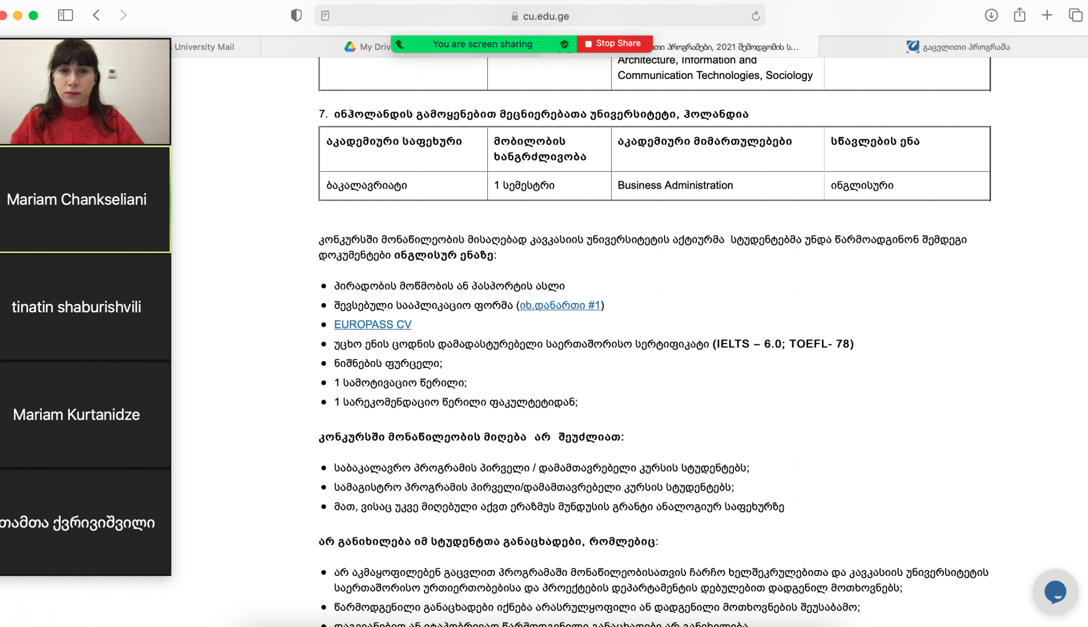Click the 'აკადემიური მიმართულებები' column header
Image resolution: width=1088 pixels, height=627 pixels.
point(717,149)
